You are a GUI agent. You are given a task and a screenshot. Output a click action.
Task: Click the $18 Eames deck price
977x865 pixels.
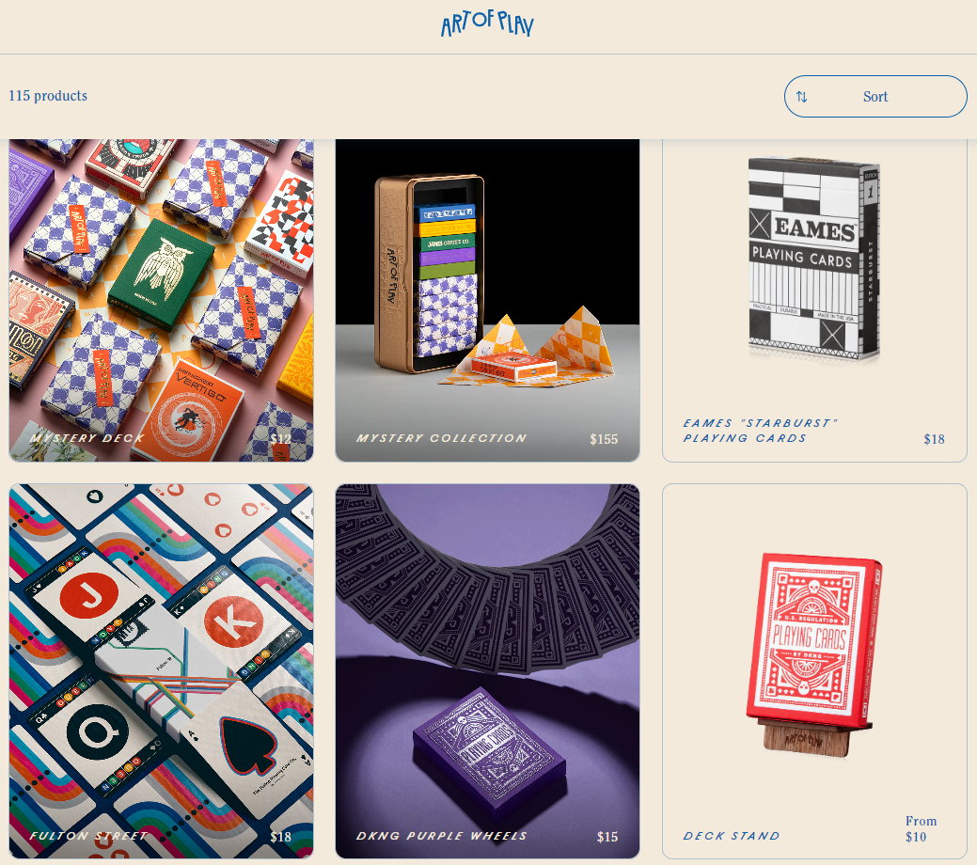[934, 439]
